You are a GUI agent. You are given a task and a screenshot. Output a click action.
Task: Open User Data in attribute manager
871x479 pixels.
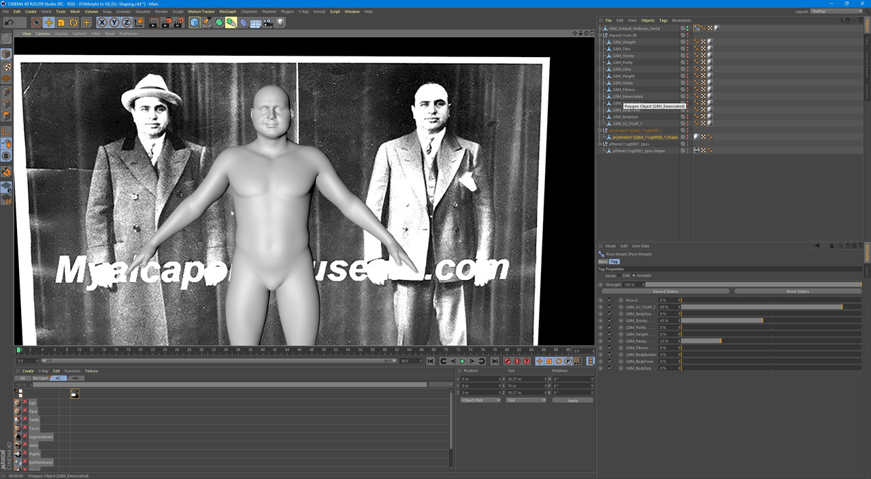(x=640, y=246)
